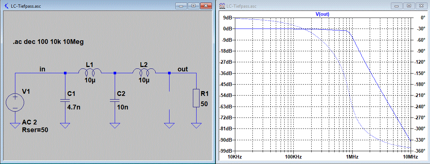Click the AC 2 source value
Viewport: 430px width, 164px height.
click(29, 122)
